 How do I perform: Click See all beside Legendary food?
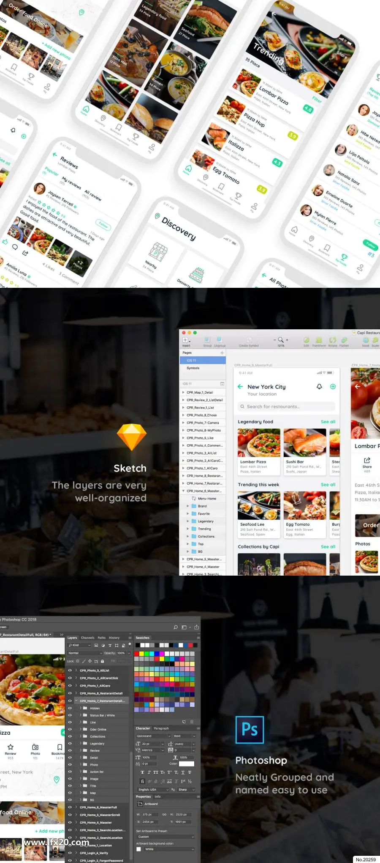point(328,422)
